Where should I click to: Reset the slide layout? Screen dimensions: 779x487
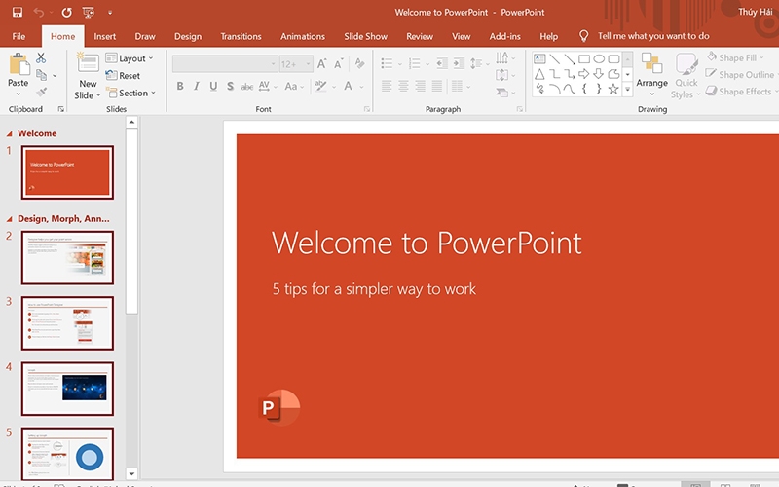(x=123, y=76)
